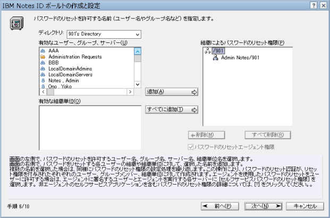330x218 pixels.
Task: Click the Administration Requests mail-in icon
Action: click(x=43, y=57)
